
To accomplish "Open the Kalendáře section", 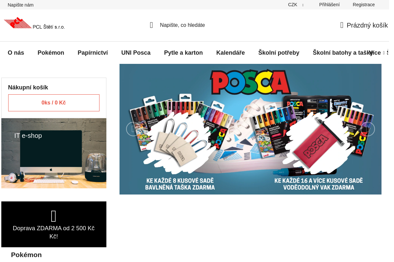I will click(x=230, y=52).
